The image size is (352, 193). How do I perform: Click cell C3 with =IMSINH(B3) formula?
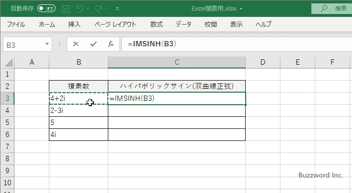[x=176, y=98]
